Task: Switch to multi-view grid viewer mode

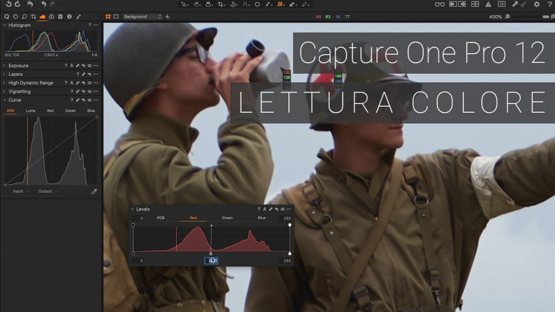Action: pos(108,17)
